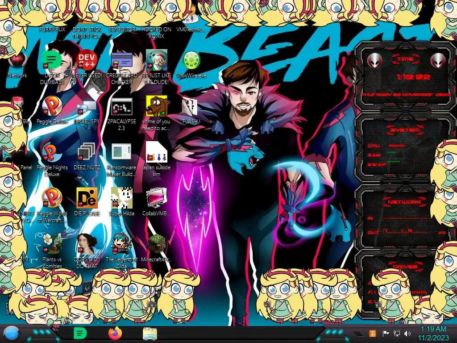
Task: Click the Start orb on the taskbar
Action: (x=12, y=333)
